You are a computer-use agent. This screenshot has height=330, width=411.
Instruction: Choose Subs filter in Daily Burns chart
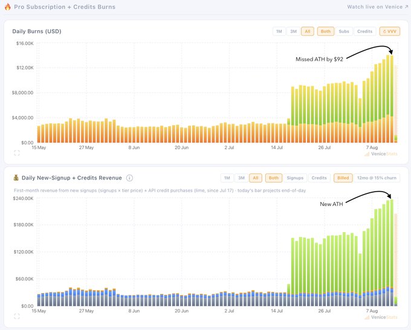(x=344, y=31)
